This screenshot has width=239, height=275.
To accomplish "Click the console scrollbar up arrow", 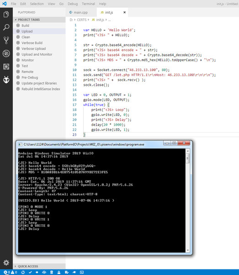I will coord(188,151).
